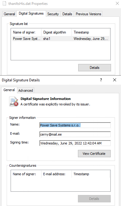Screen dimensions: 121x206
Task: Click the signer Name field
Action: tap(75, 125)
